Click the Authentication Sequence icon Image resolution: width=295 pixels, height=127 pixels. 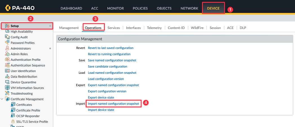pos(7,65)
